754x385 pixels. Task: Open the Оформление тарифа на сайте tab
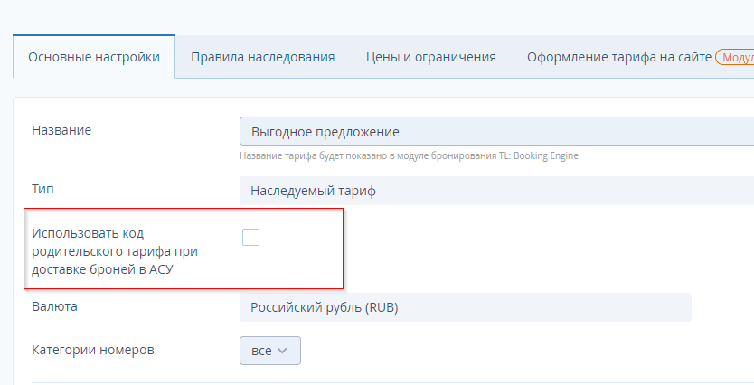pos(618,57)
